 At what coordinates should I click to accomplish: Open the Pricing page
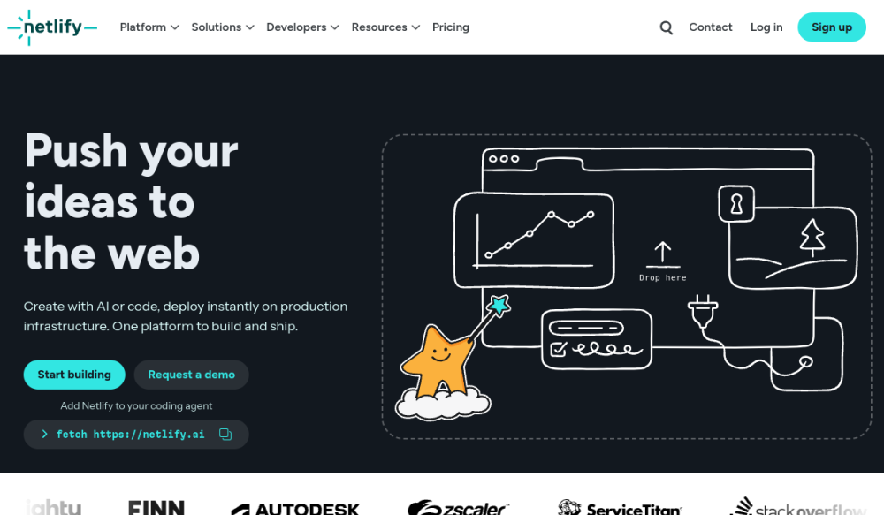(x=451, y=27)
